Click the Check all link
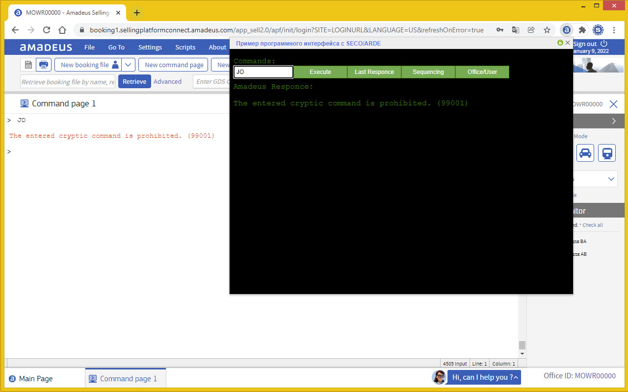This screenshot has height=392, width=628. click(x=593, y=225)
